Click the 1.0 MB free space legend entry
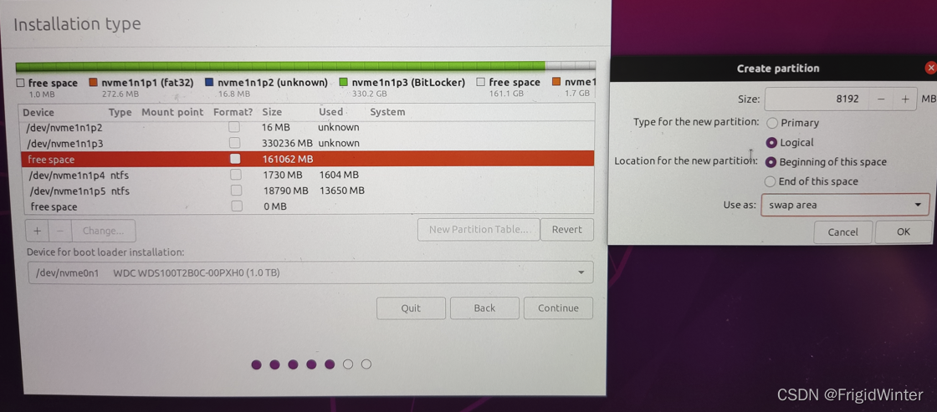This screenshot has height=412, width=937. [47, 87]
